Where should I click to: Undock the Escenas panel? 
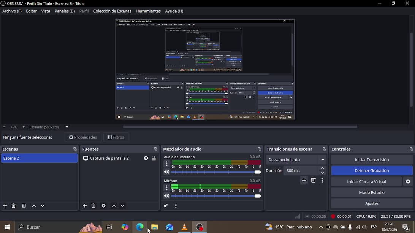[75, 149]
